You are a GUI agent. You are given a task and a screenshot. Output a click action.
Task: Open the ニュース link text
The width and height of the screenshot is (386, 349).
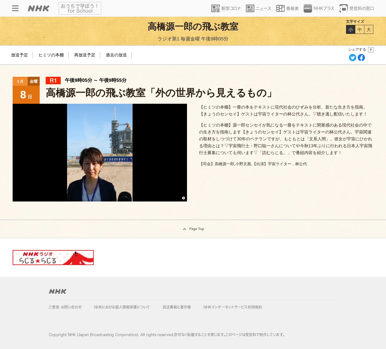coord(264,8)
